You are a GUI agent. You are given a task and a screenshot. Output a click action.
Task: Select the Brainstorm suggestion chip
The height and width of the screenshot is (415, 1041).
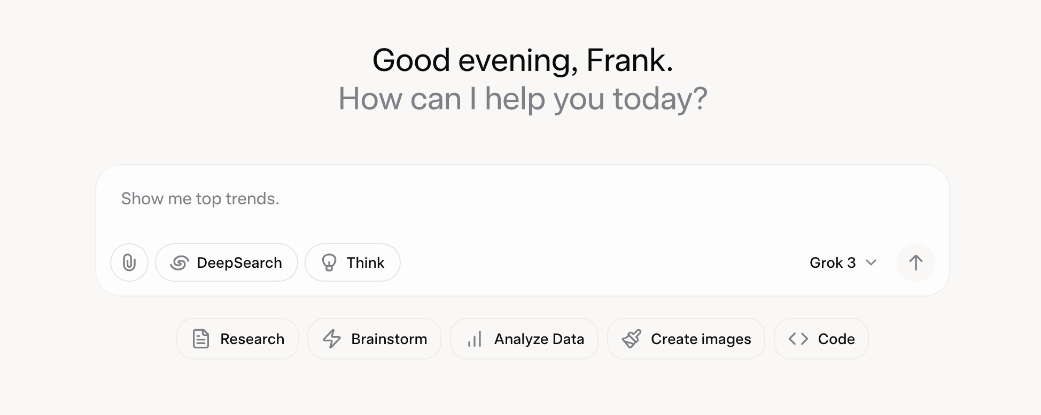coord(374,339)
